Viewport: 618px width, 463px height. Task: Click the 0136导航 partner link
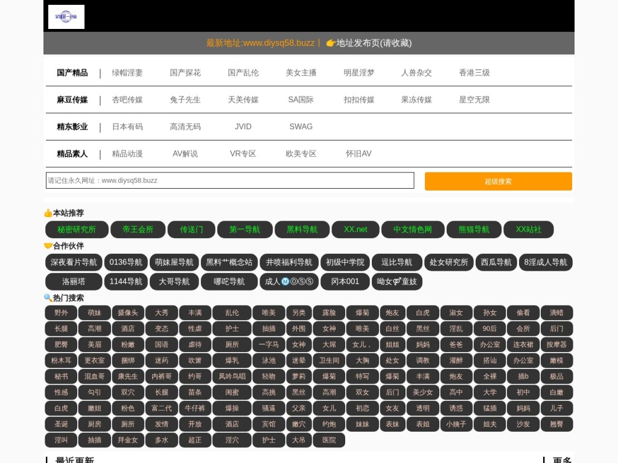click(x=126, y=262)
